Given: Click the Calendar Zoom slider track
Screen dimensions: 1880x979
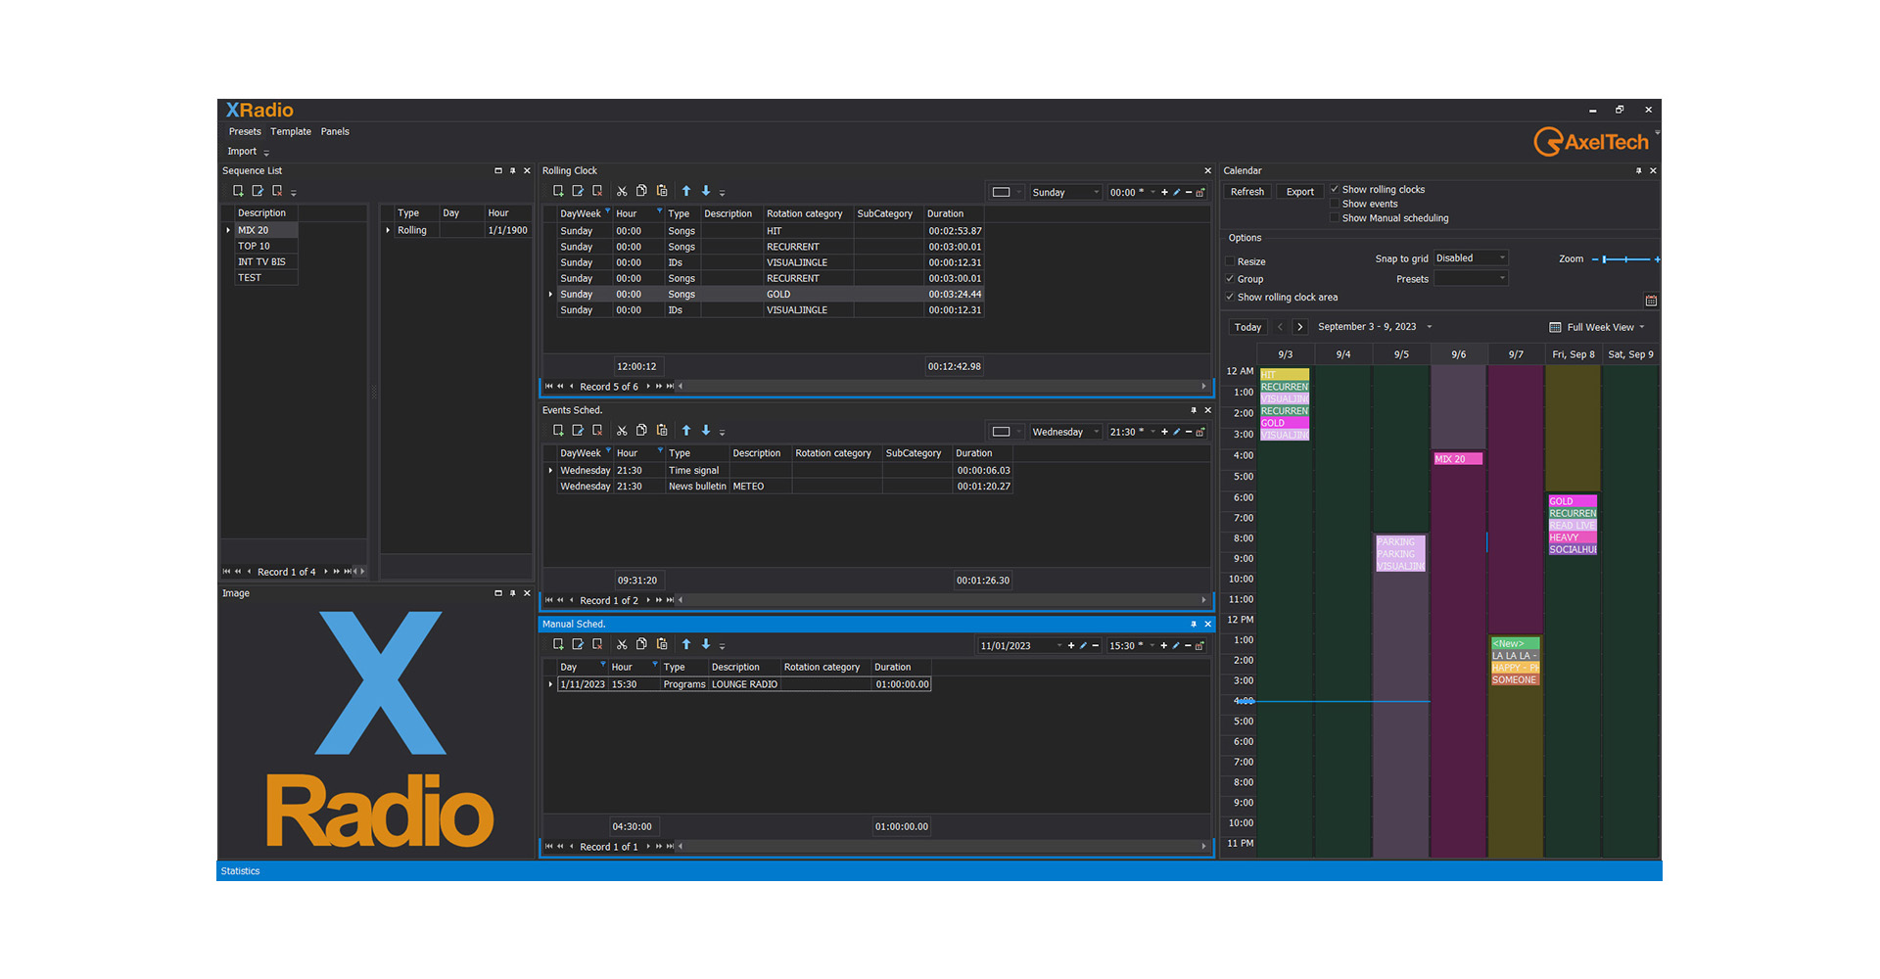Looking at the screenshot, I should pyautogui.click(x=1625, y=259).
